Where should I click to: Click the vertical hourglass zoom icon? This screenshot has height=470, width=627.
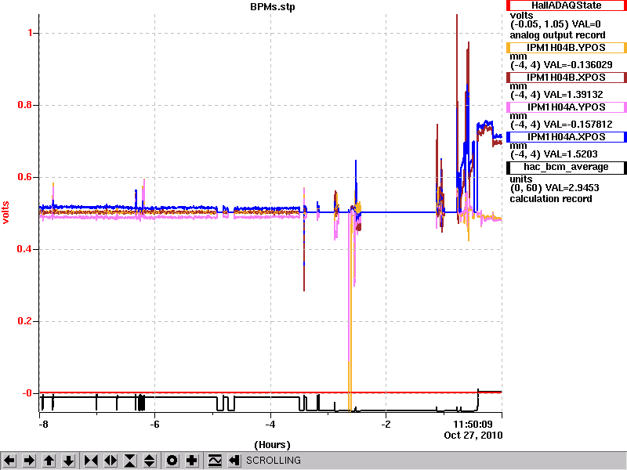tap(130, 461)
